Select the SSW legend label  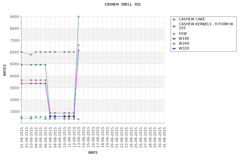point(183,33)
